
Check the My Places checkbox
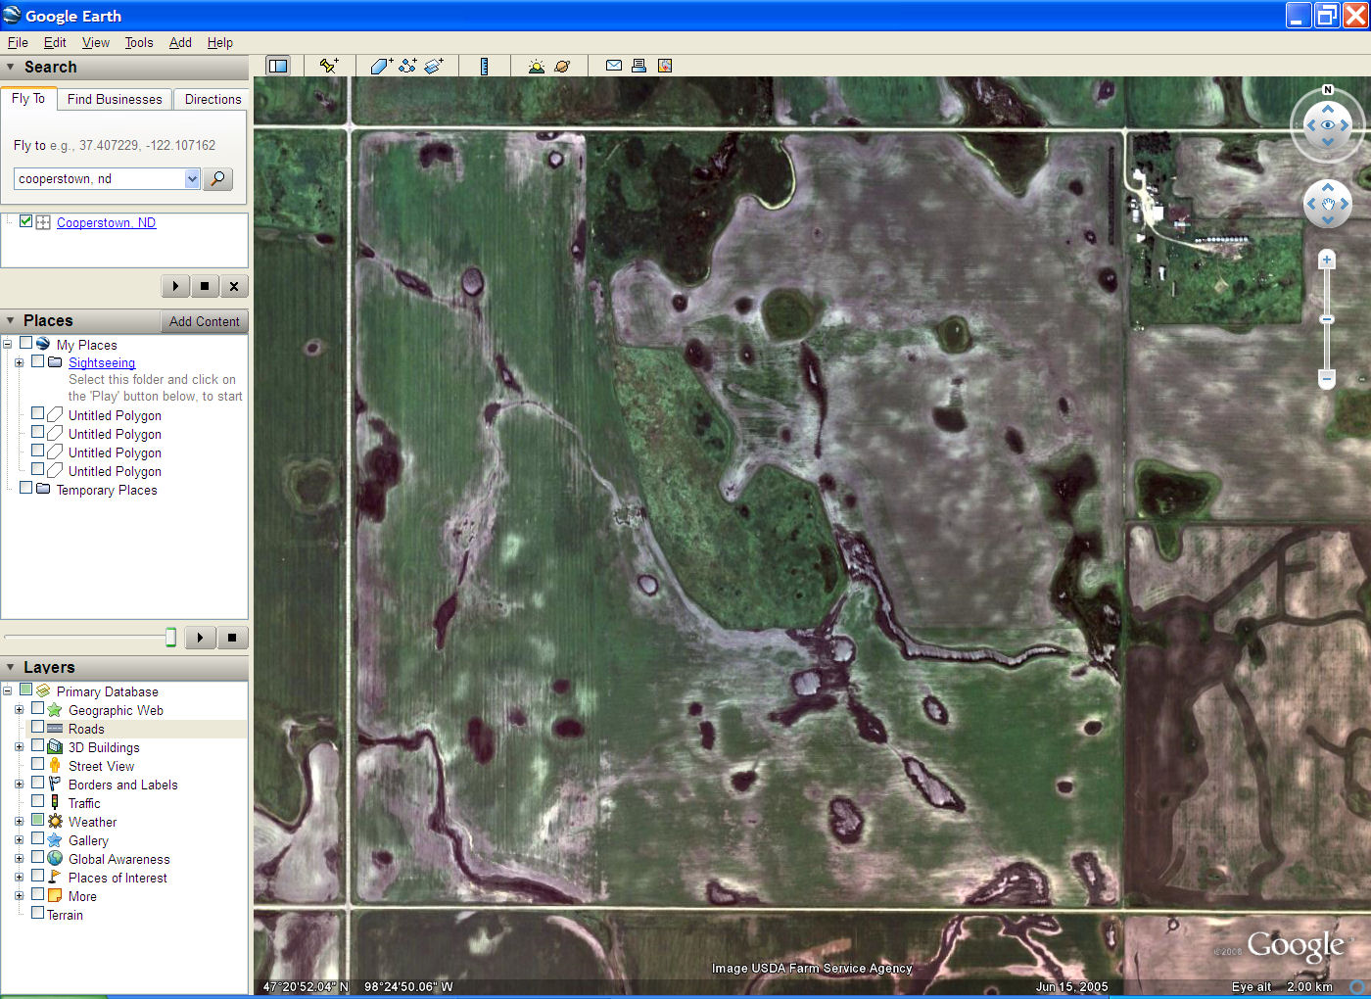26,343
